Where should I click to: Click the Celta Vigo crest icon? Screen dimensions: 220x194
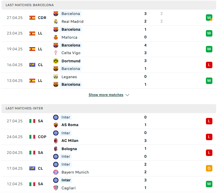point(56,53)
